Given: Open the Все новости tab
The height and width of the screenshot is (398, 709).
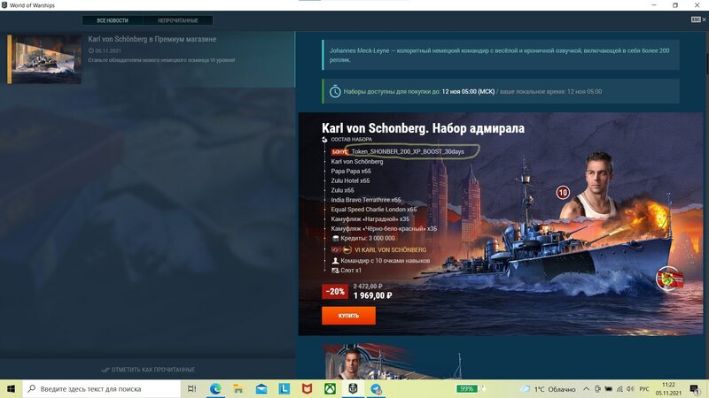Looking at the screenshot, I should coord(113,20).
